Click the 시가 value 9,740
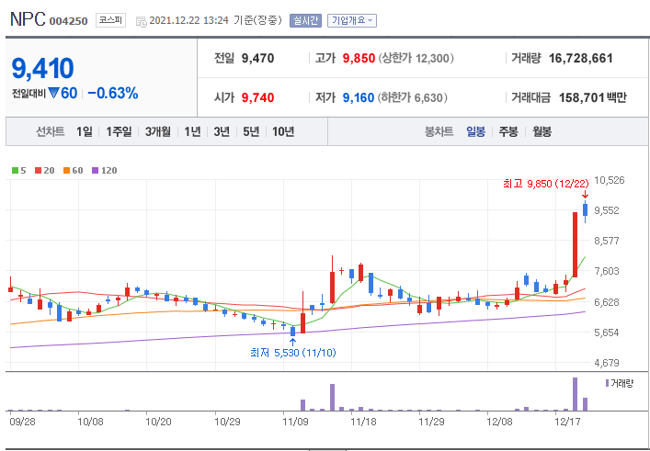This screenshot has width=650, height=451. click(257, 97)
